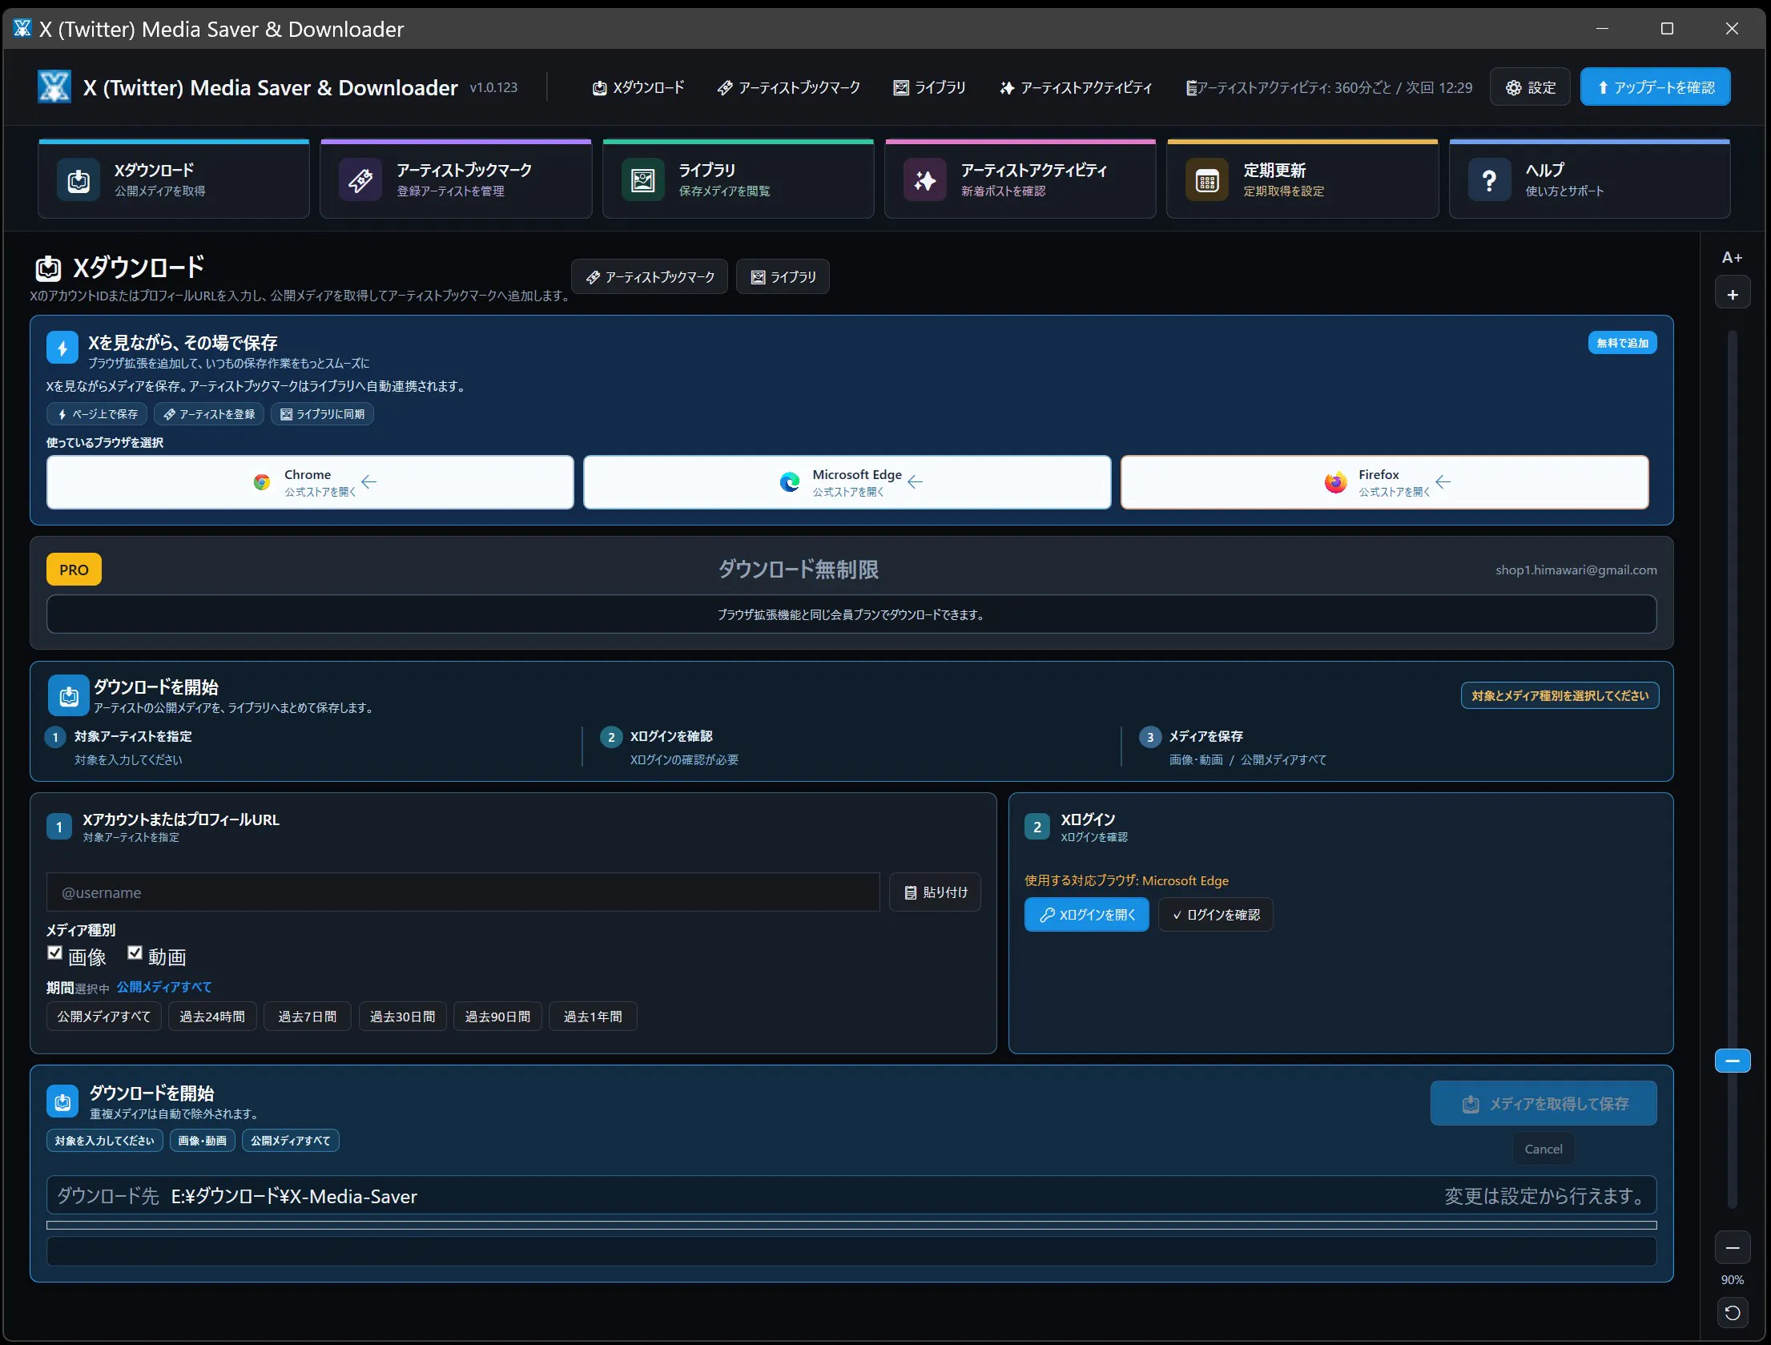The width and height of the screenshot is (1771, 1345).
Task: Click the Cancel button
Action: (x=1544, y=1149)
